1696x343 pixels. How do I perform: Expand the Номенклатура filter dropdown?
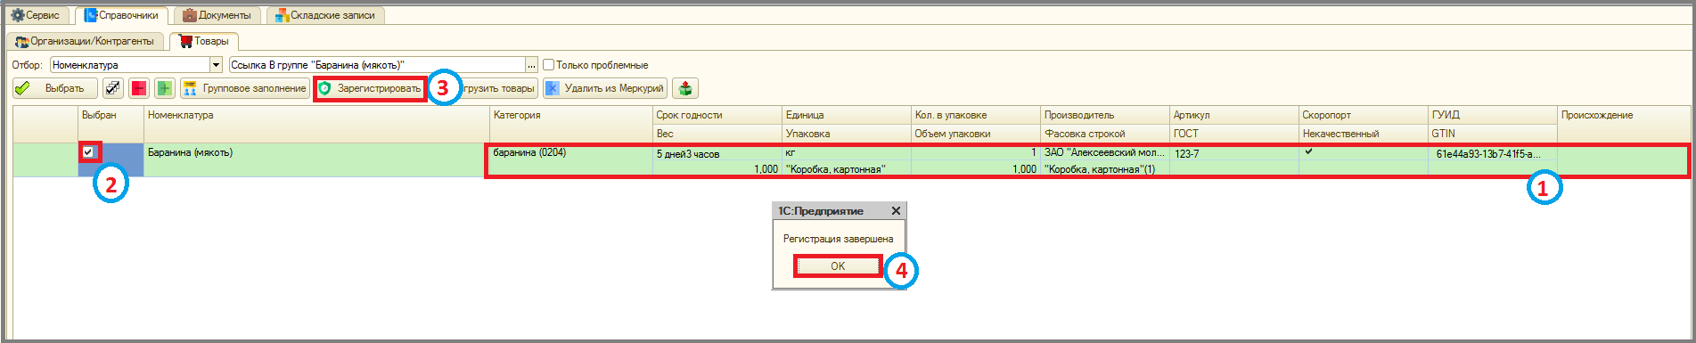click(216, 65)
